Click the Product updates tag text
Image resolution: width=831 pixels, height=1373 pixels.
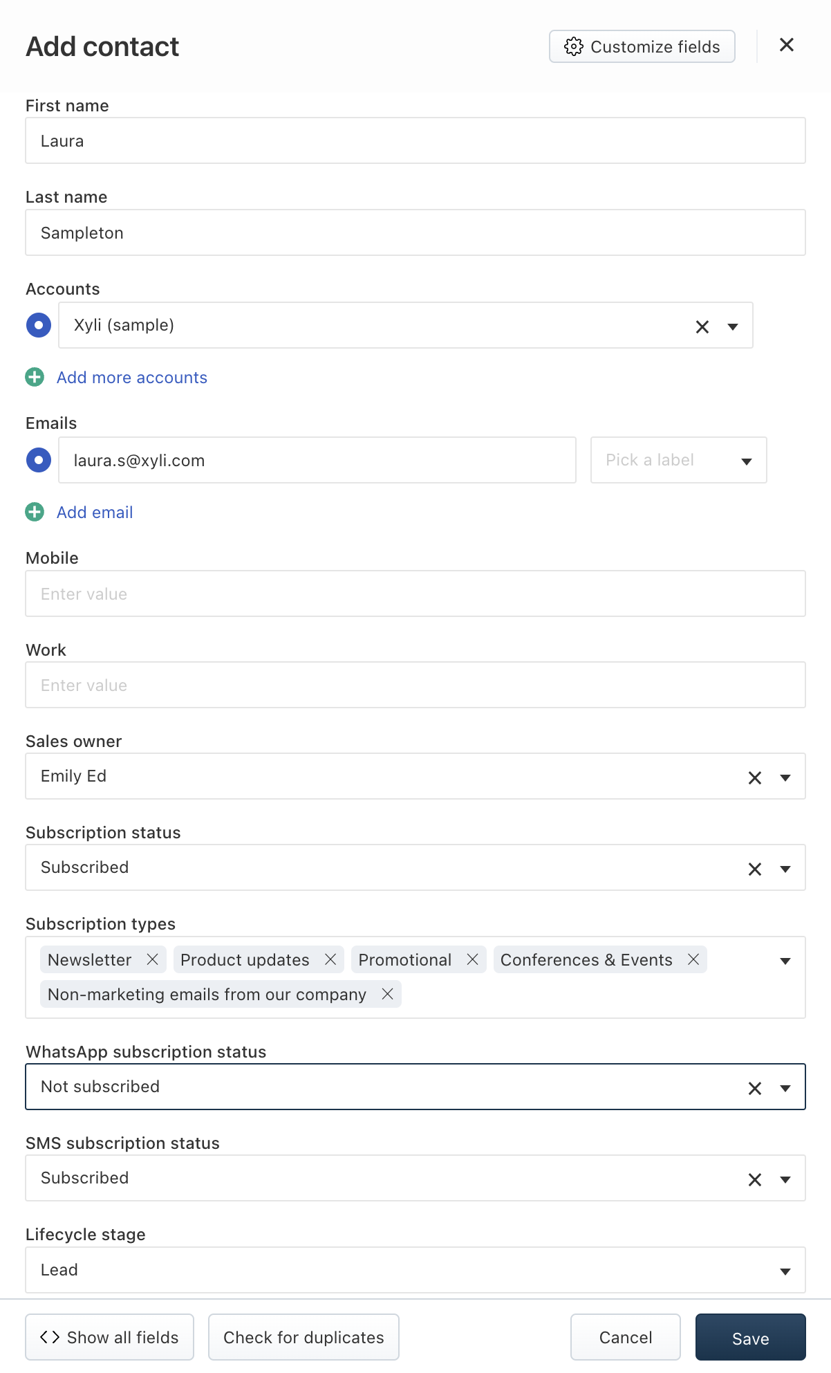pyautogui.click(x=245, y=960)
